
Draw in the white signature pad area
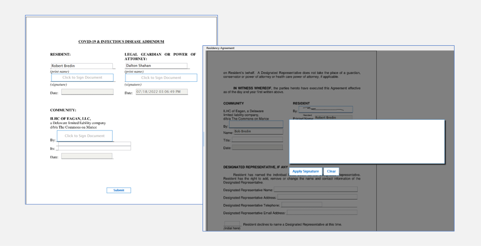click(x=367, y=142)
